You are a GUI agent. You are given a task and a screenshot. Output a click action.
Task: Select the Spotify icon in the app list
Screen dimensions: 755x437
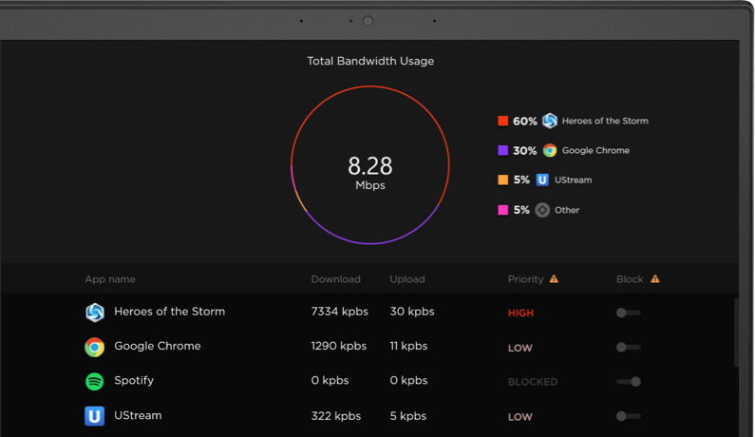94,382
